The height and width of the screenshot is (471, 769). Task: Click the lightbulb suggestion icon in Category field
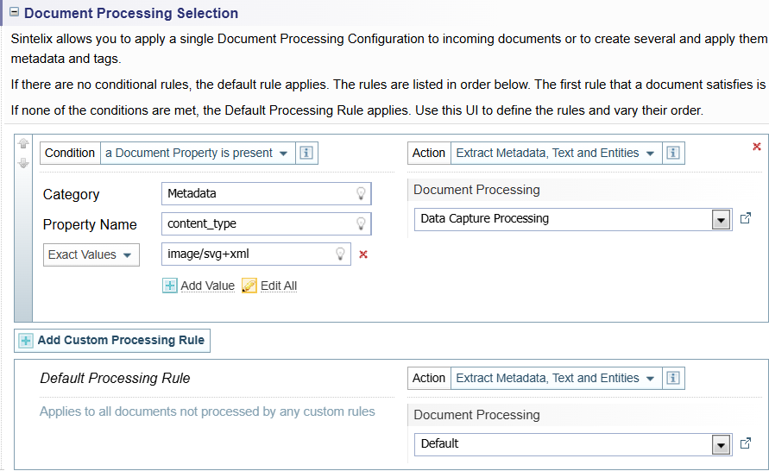pos(362,194)
